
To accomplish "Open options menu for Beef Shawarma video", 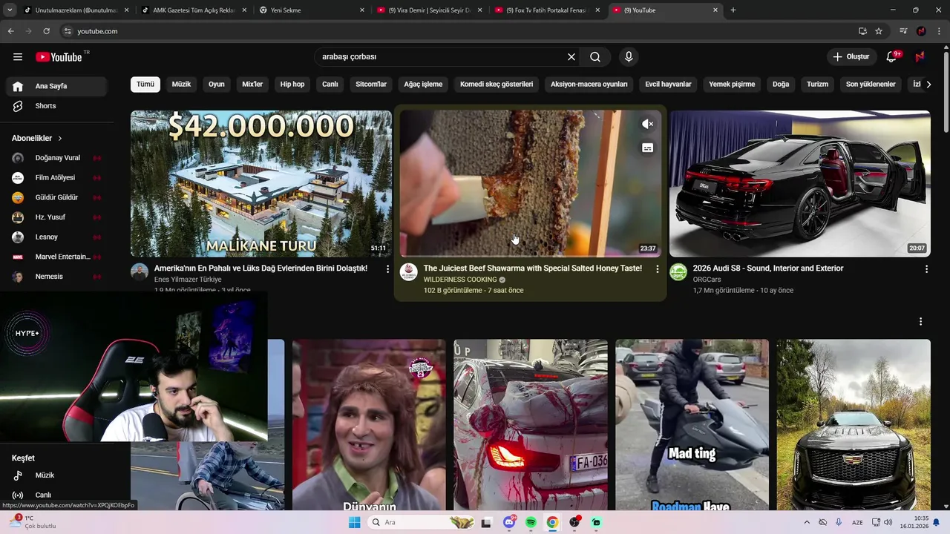I will 657,269.
